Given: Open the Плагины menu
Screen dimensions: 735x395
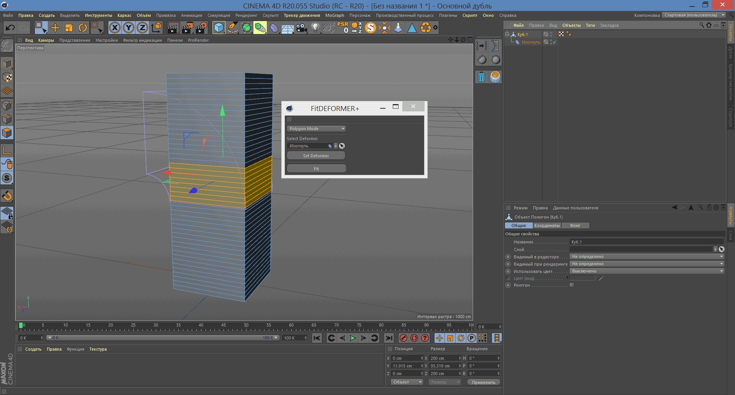Looking at the screenshot, I should (x=448, y=15).
